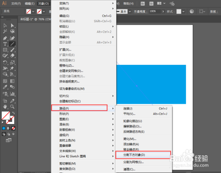Select the Shape Builder tool
Image resolution: width=221 pixels, height=173 pixels.
(x=5, y=74)
